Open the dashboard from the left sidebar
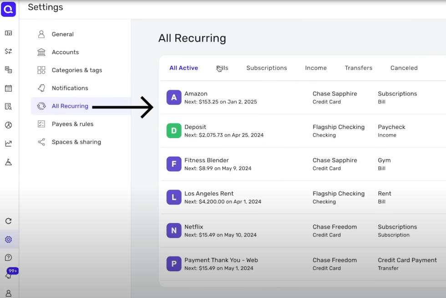The width and height of the screenshot is (446, 298). click(9, 33)
